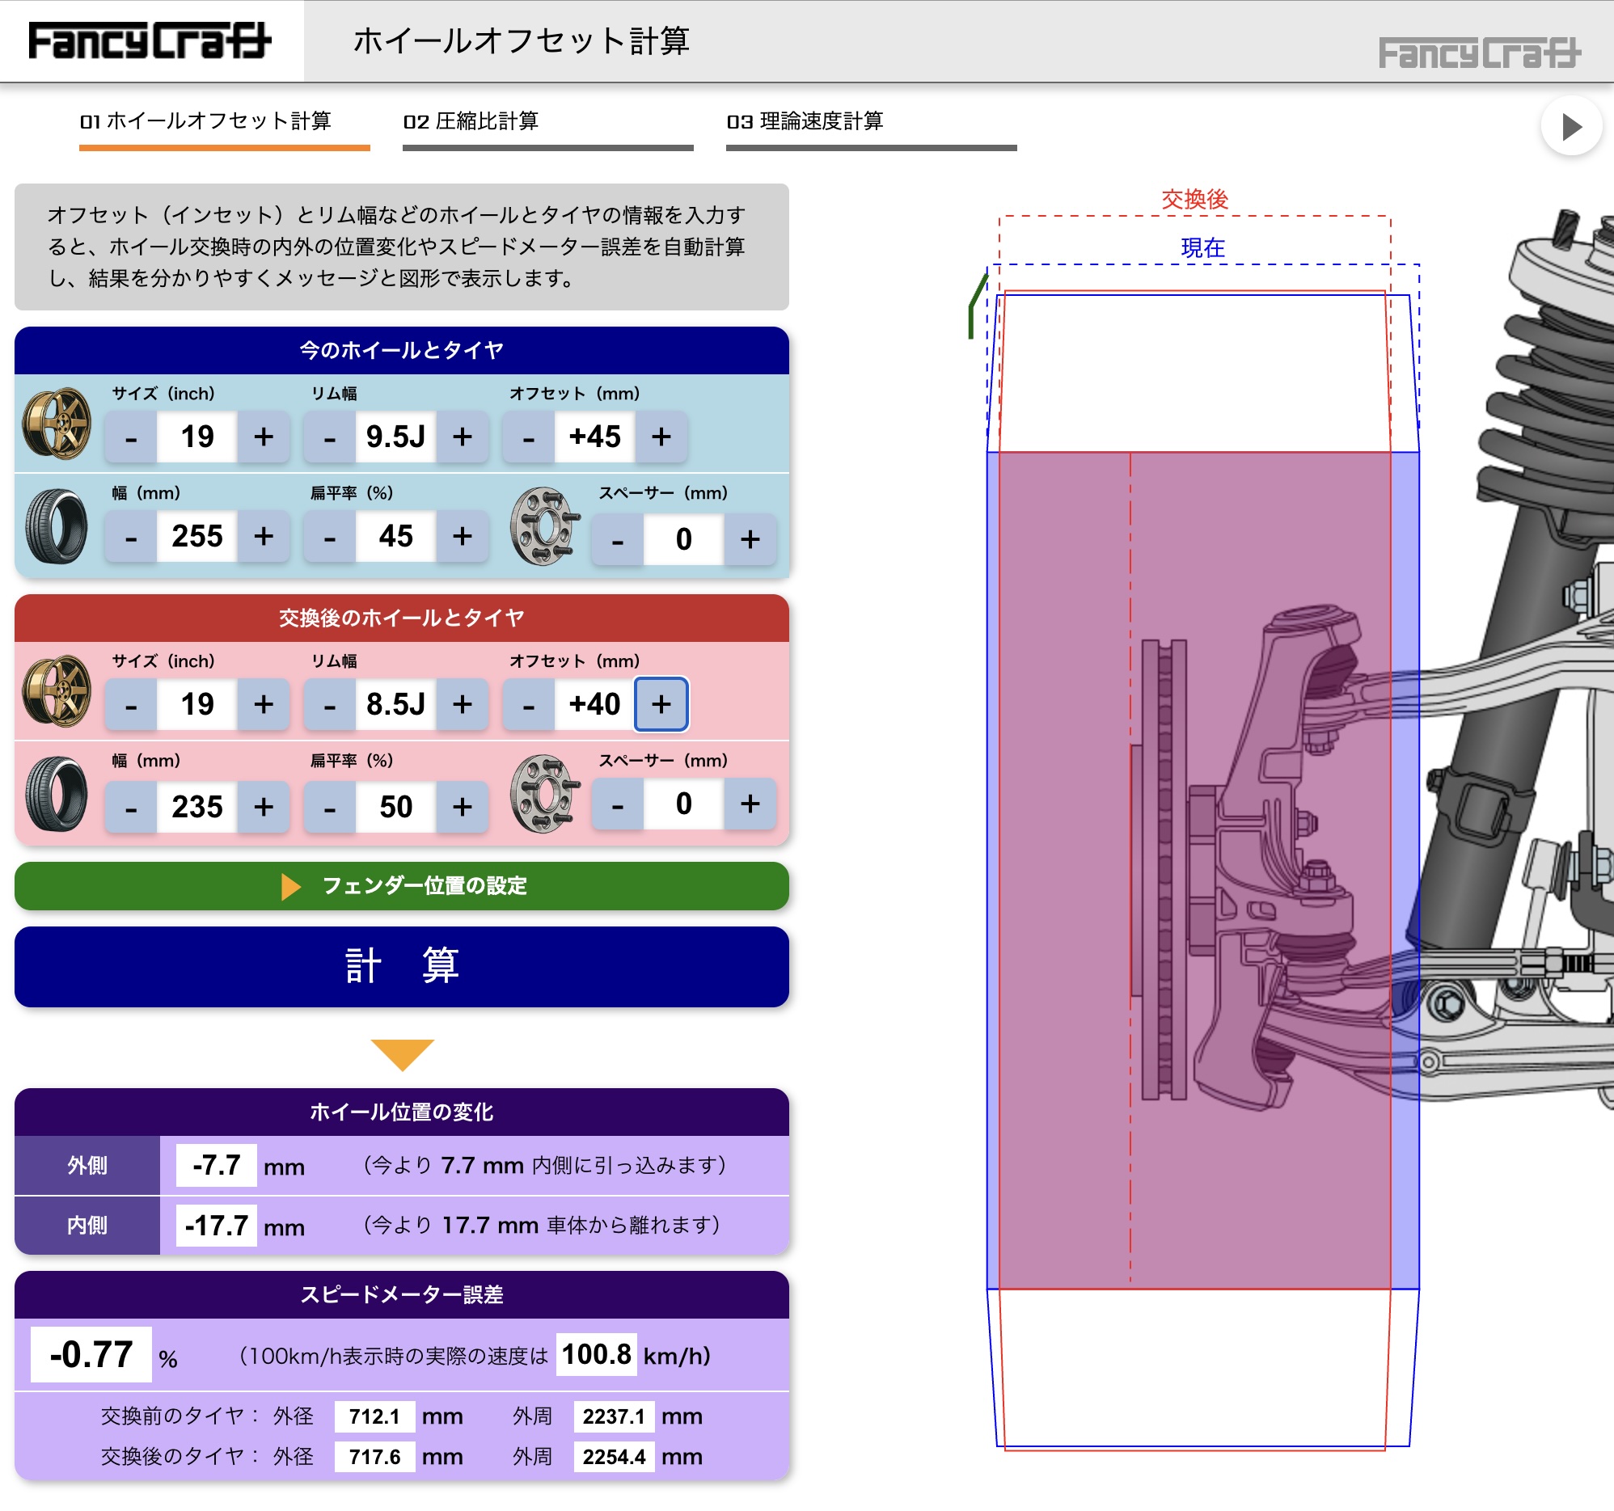The image size is (1614, 1511).
Task: Click current tire icon beside 幅 field
Action: (x=56, y=526)
